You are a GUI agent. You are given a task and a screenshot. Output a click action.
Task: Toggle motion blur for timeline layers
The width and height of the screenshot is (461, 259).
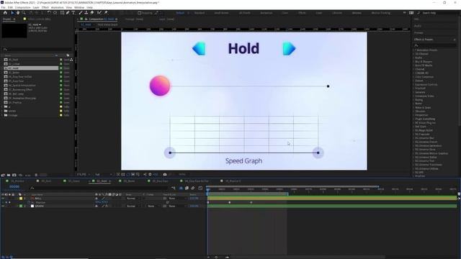193,188
